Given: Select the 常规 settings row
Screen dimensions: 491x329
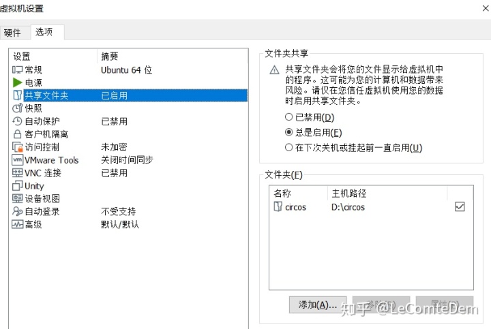Looking at the screenshot, I should click(x=129, y=69).
